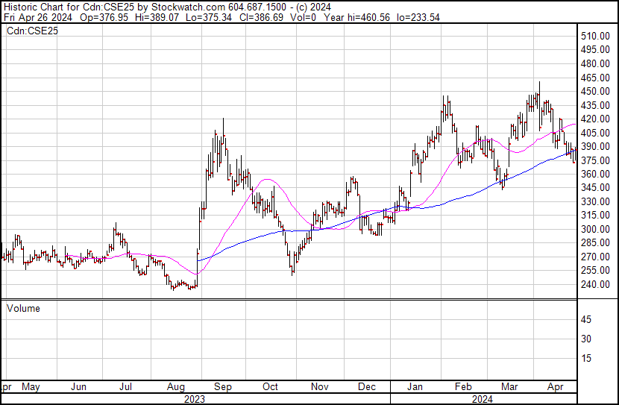Click the 'Jan' month label
This screenshot has height=405, width=619.
[x=415, y=387]
